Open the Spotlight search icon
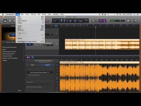This screenshot has height=106, width=141. [134, 14]
